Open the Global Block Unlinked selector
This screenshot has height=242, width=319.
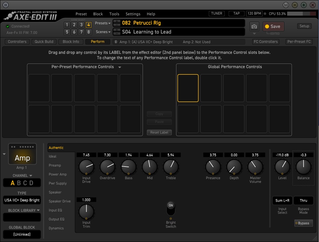click(x=22, y=234)
